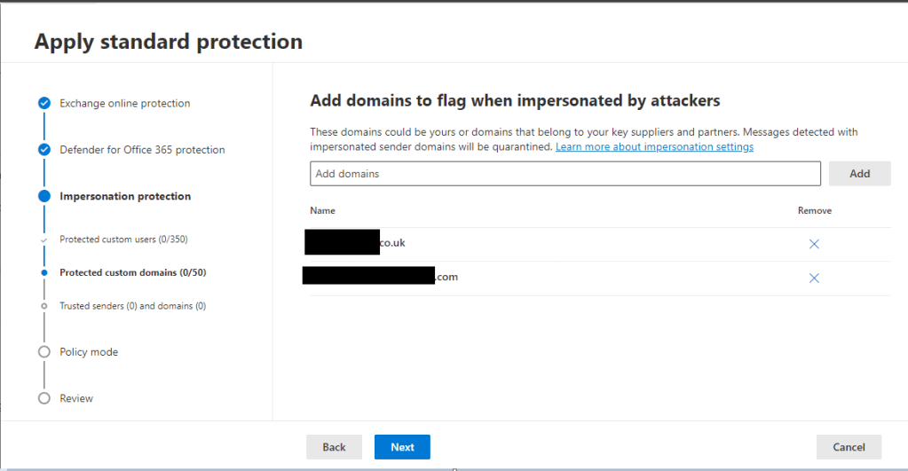Proceed by clicking the Next button
Viewport: 908px width, 471px height.
(x=402, y=447)
